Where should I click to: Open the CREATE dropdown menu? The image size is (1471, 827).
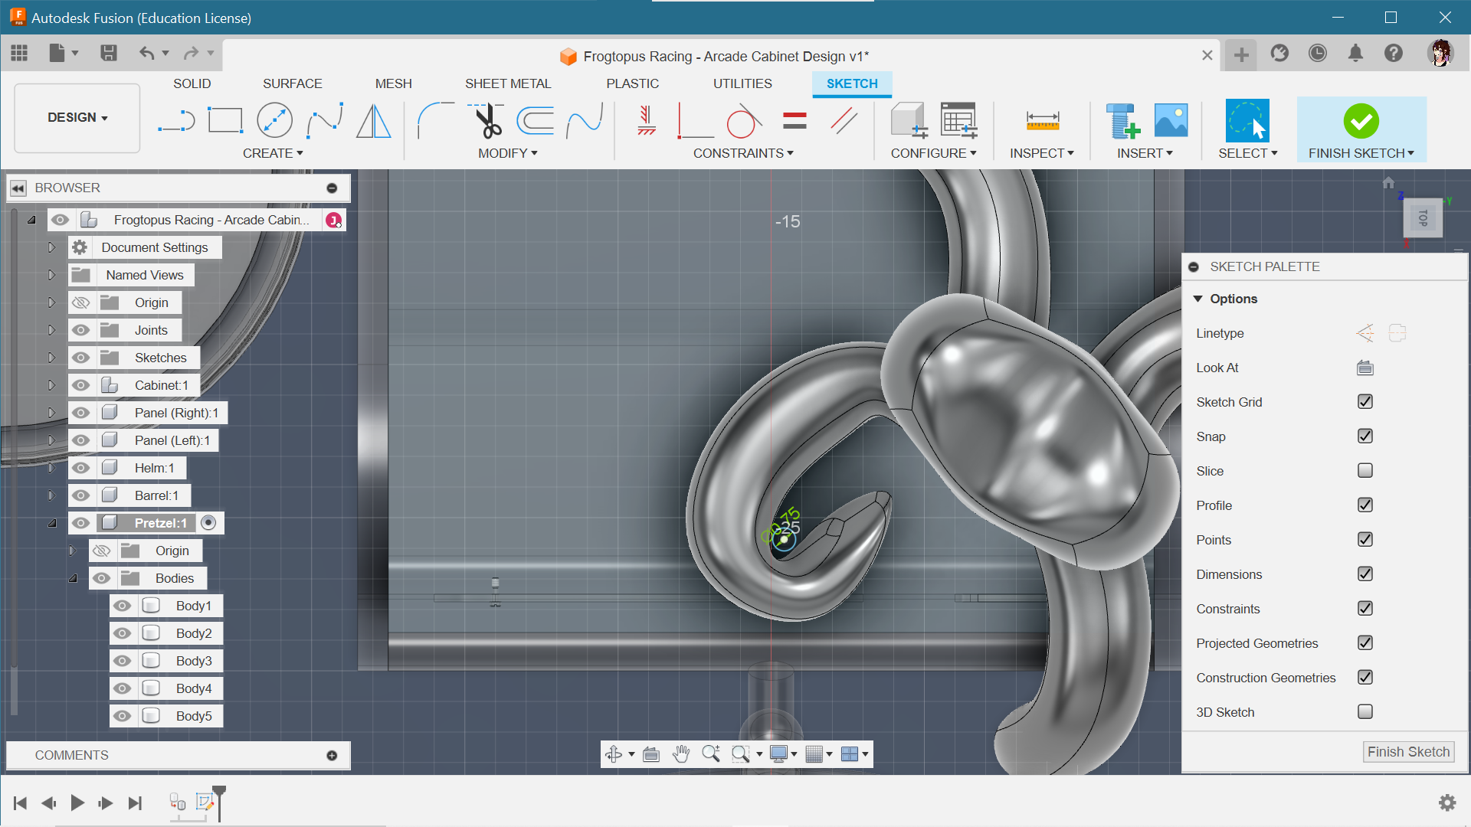pyautogui.click(x=273, y=153)
